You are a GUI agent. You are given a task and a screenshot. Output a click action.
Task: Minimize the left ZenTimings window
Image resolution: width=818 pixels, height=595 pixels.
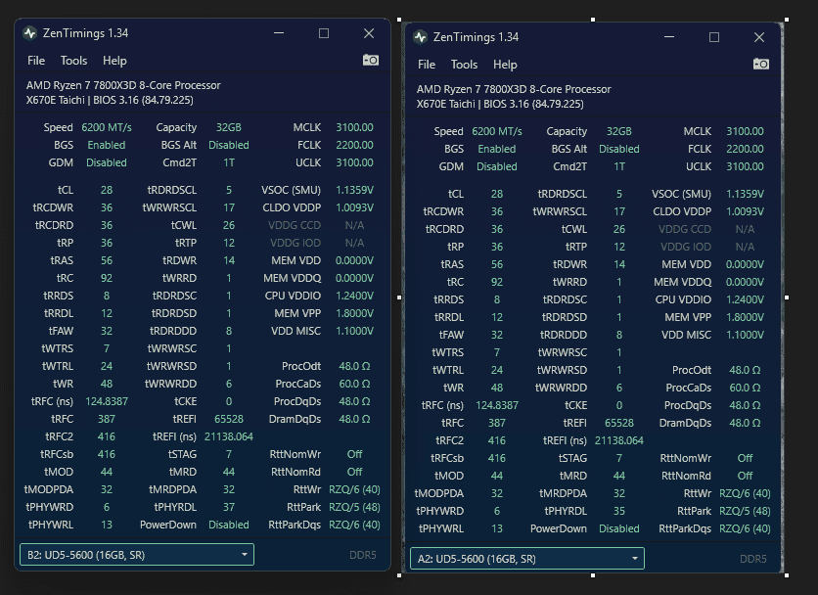pyautogui.click(x=279, y=33)
